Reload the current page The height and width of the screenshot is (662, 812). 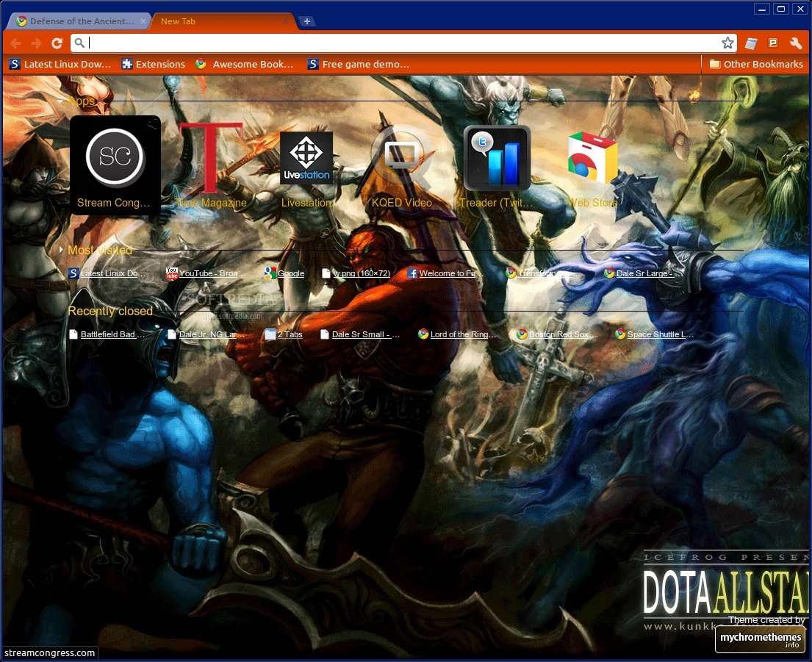57,43
